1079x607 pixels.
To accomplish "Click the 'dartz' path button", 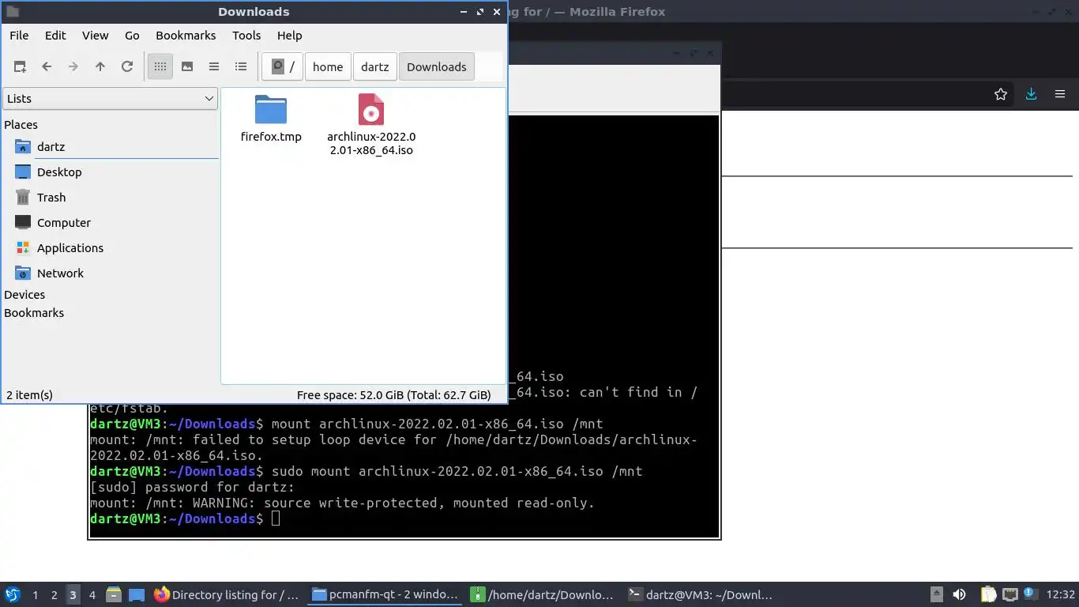I will coord(375,67).
